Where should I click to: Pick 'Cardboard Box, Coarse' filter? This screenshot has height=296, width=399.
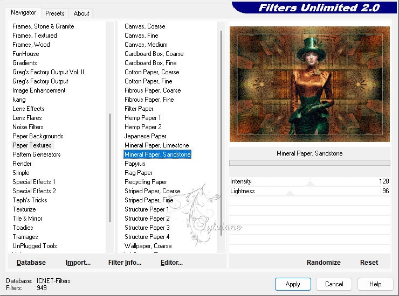(x=154, y=54)
